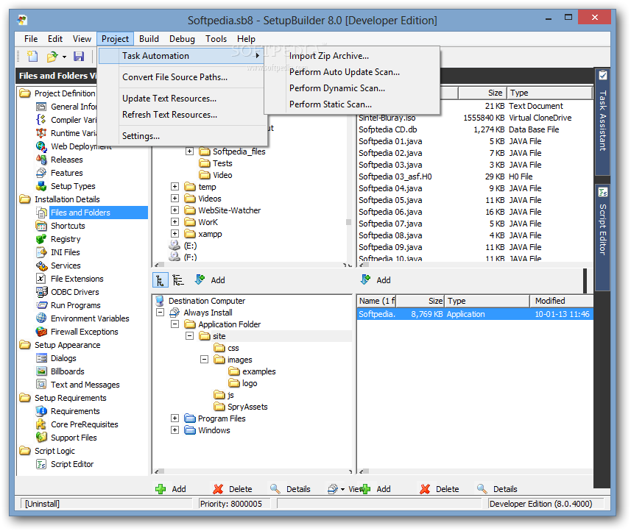The height and width of the screenshot is (531, 631).
Task: Open File Extensions section
Action: tap(77, 279)
